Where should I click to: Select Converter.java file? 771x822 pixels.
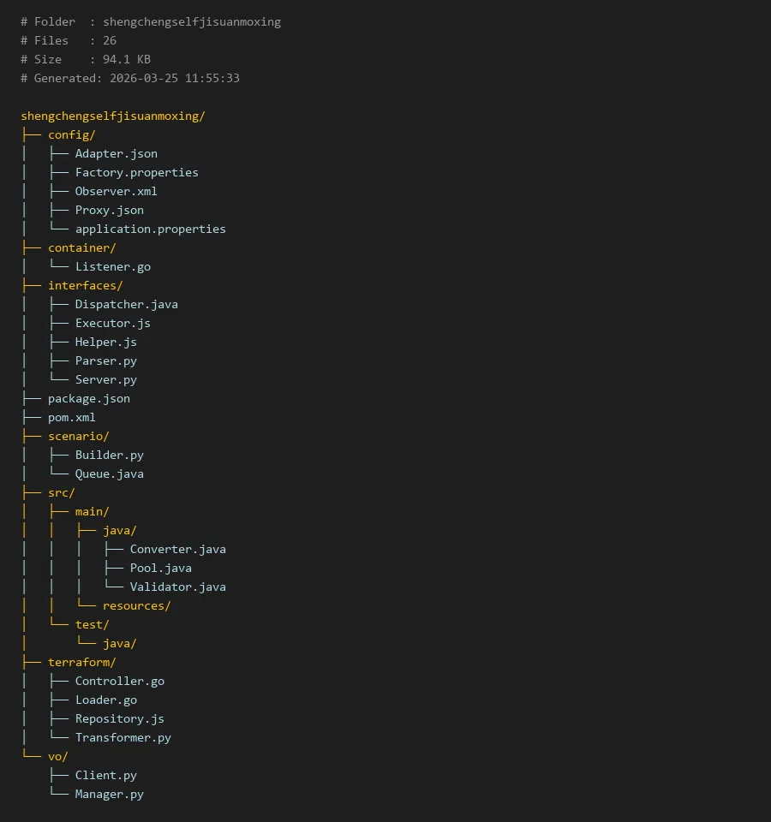pyautogui.click(x=177, y=550)
